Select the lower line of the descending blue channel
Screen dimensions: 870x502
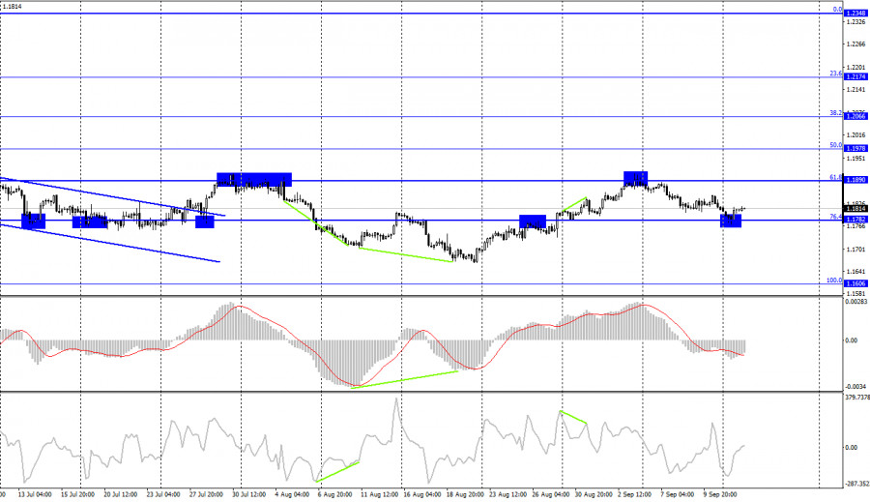click(116, 243)
